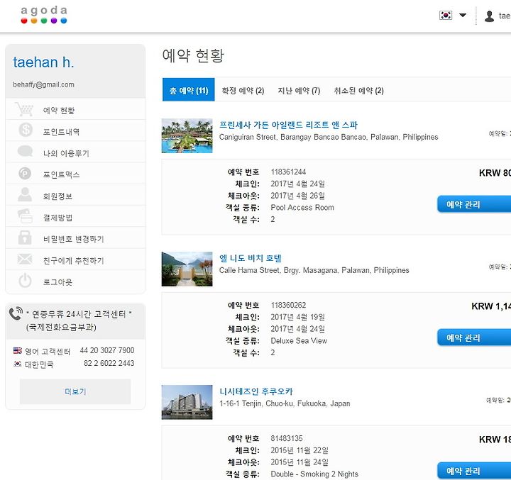
Task: Click the UK flag icon next to 영어 고객센터
Action: (18, 350)
